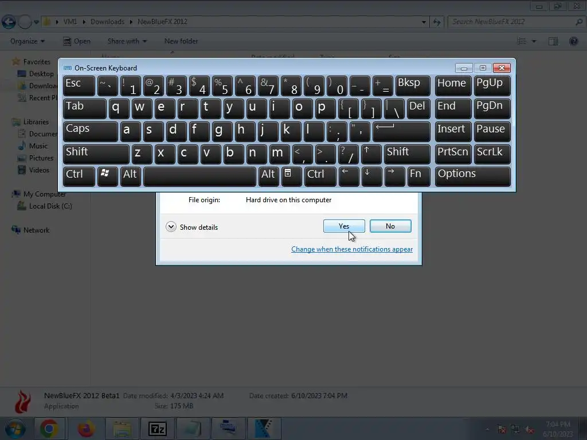Toggle the right Shift key on keyboard
The height and width of the screenshot is (440, 587).
click(x=408, y=155)
